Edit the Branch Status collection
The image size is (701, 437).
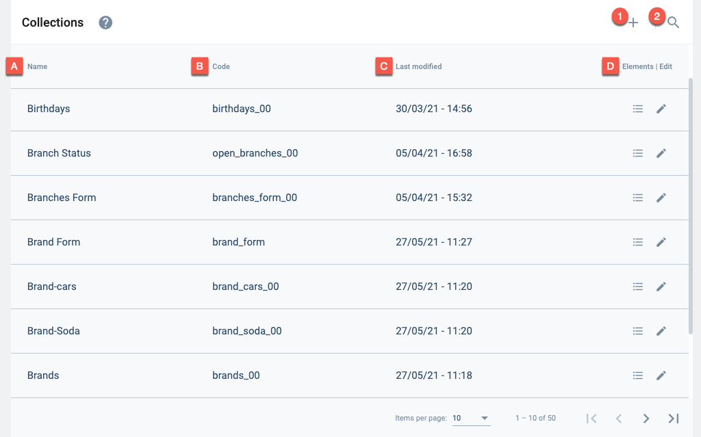[x=661, y=153]
